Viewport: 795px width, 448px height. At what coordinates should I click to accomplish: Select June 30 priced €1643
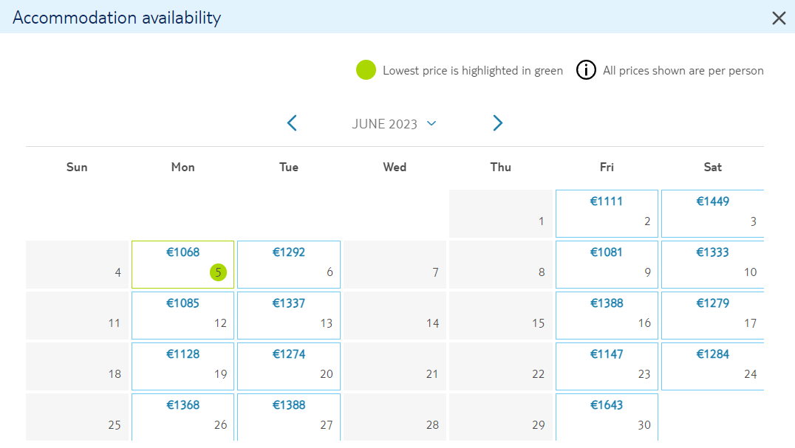(x=607, y=417)
